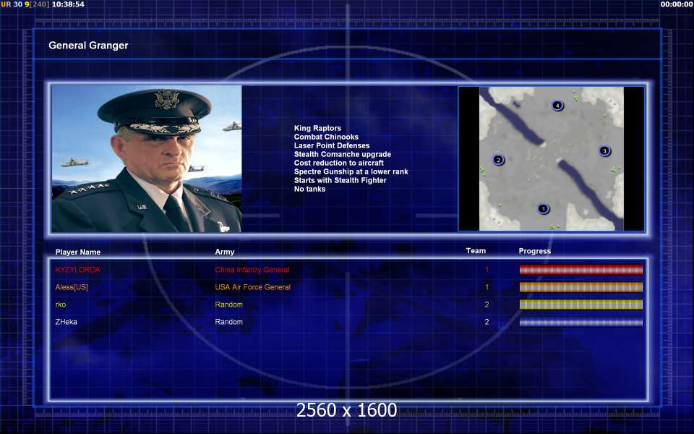Click the Team column header

point(476,251)
